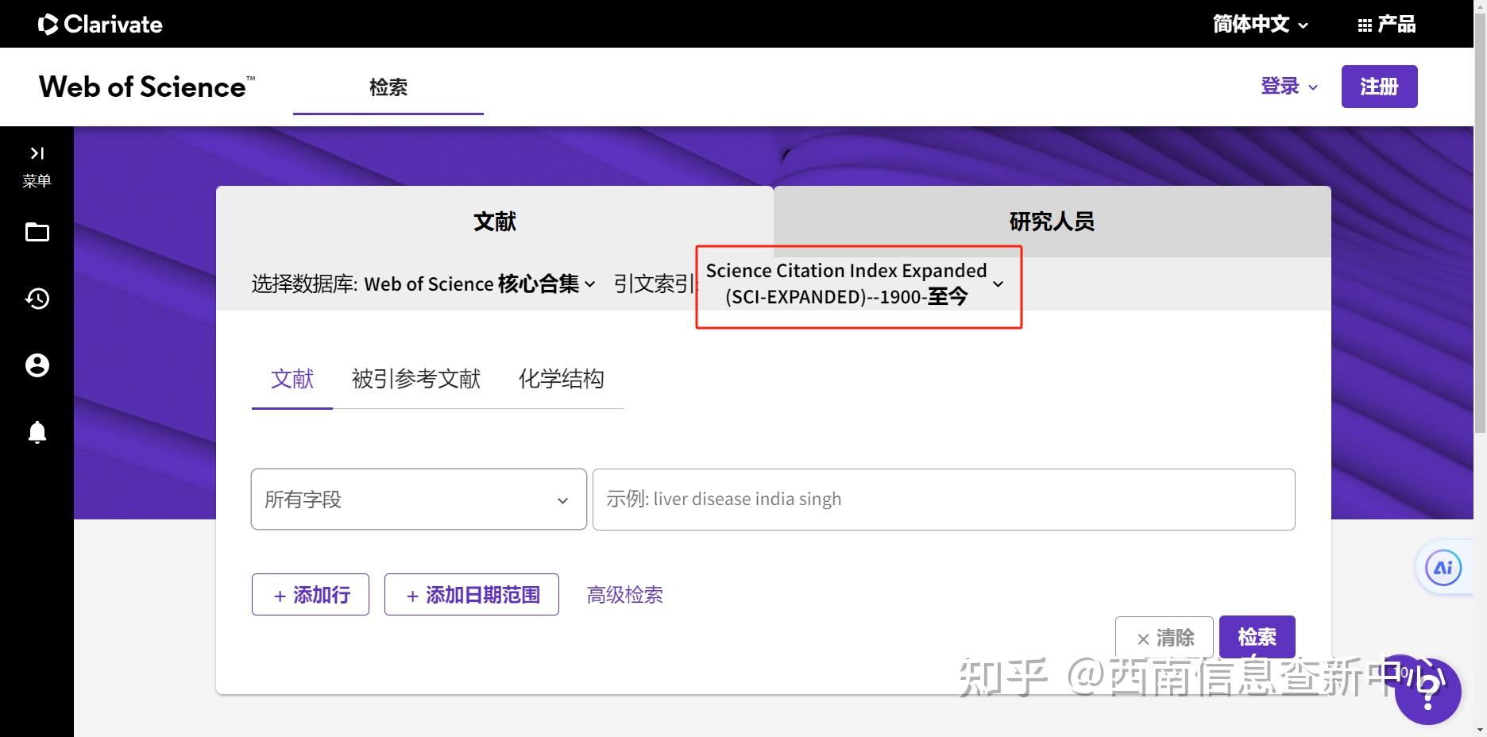Expand the 简体中文 language dropdown
Screen dimensions: 1487x737
(1257, 23)
